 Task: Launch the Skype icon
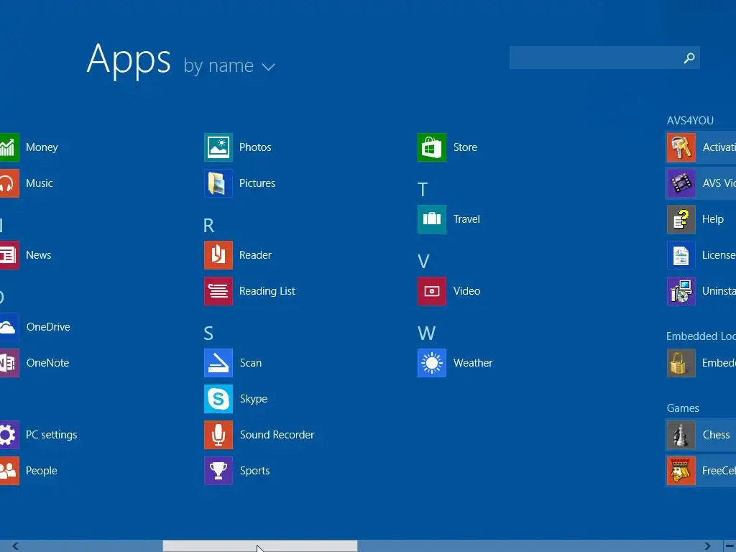[x=218, y=398]
